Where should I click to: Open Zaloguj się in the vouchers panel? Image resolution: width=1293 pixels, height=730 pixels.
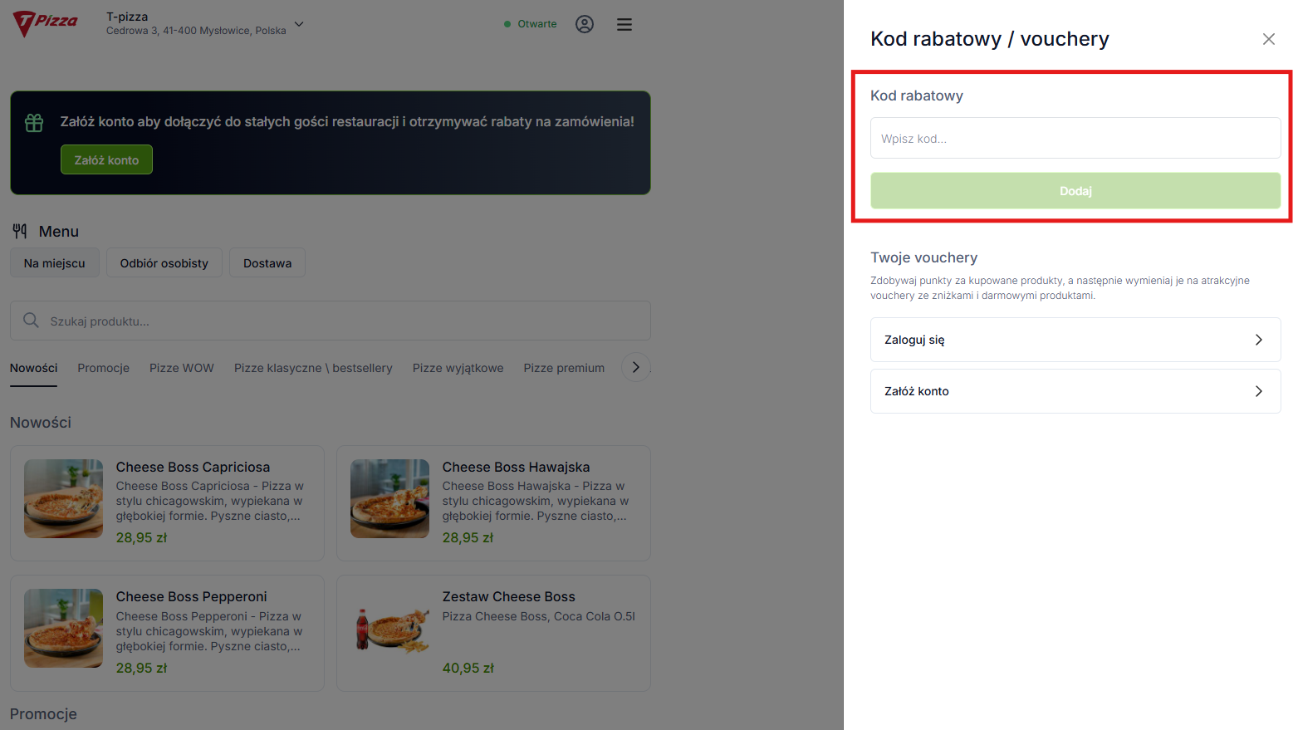(x=1075, y=340)
